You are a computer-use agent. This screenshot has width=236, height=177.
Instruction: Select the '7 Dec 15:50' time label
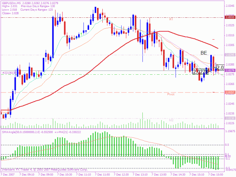coord(216,175)
